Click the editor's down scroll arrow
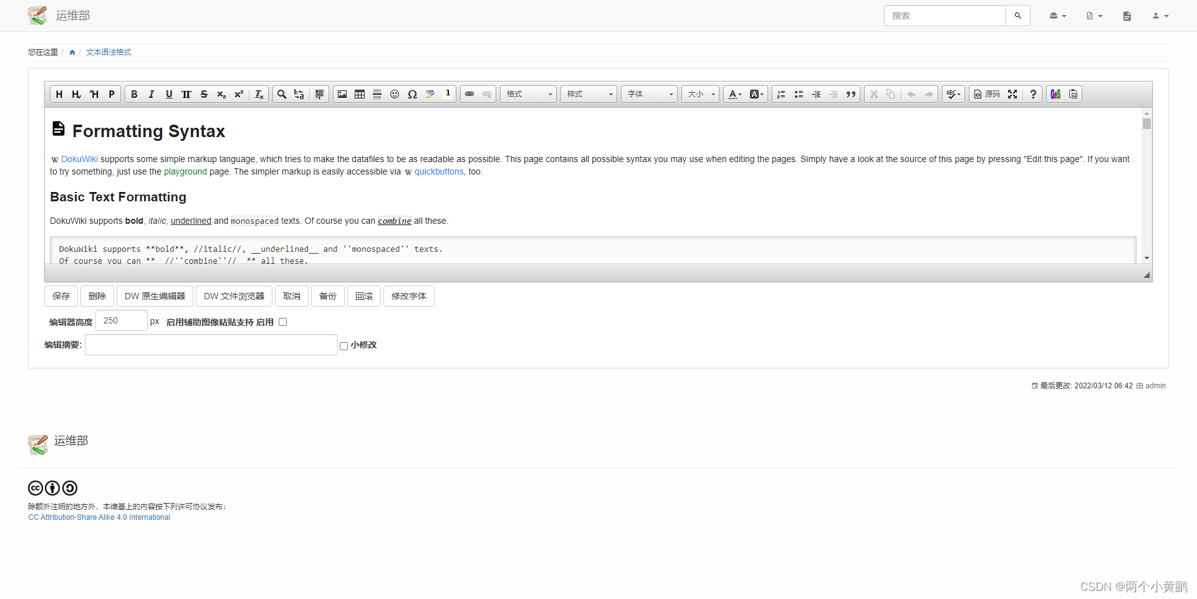The image size is (1197, 599). [1147, 258]
